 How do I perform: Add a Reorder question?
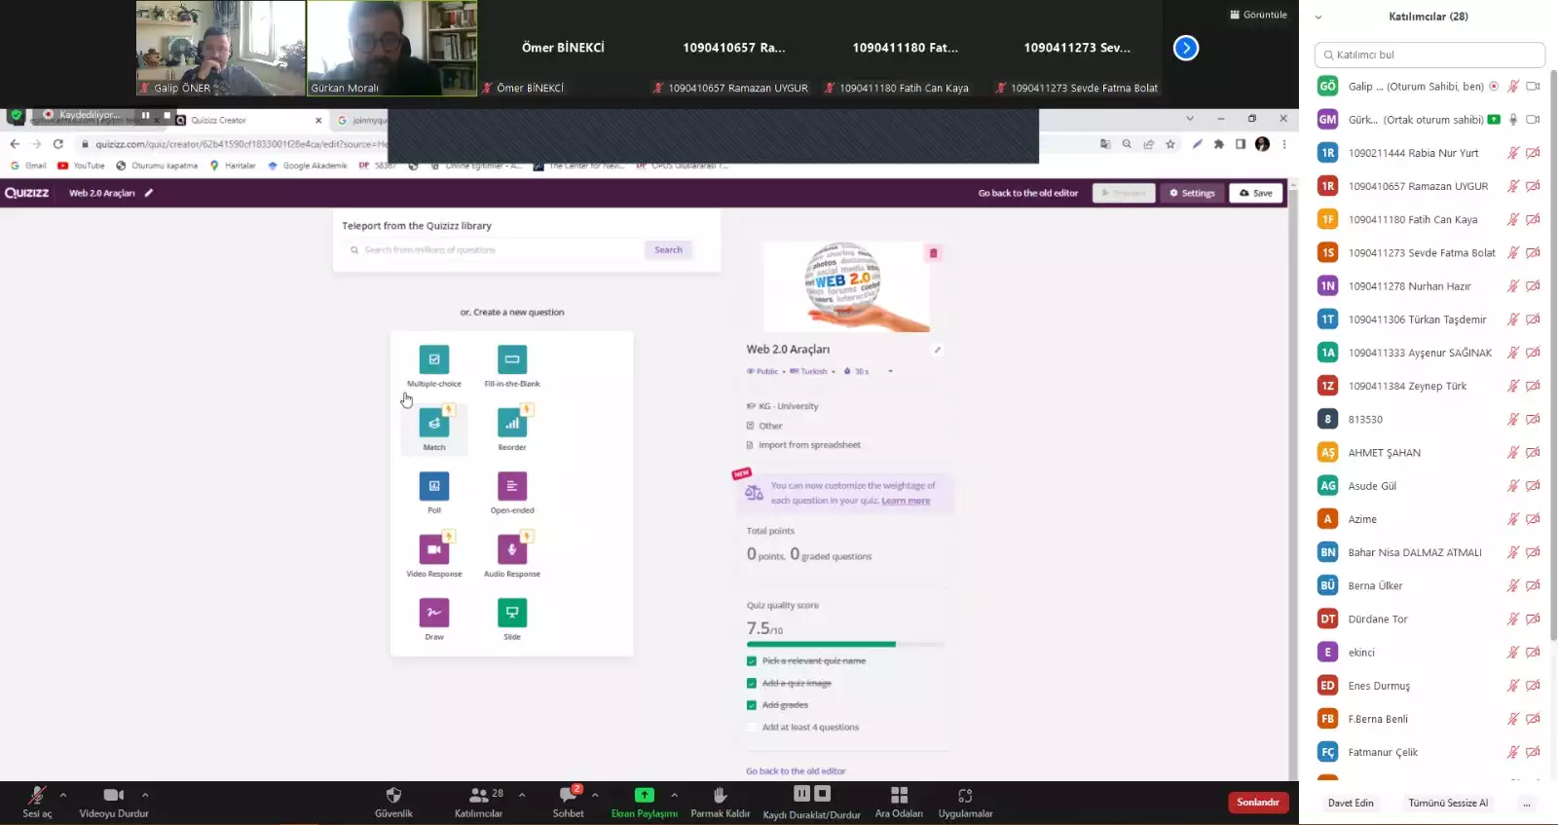(512, 429)
